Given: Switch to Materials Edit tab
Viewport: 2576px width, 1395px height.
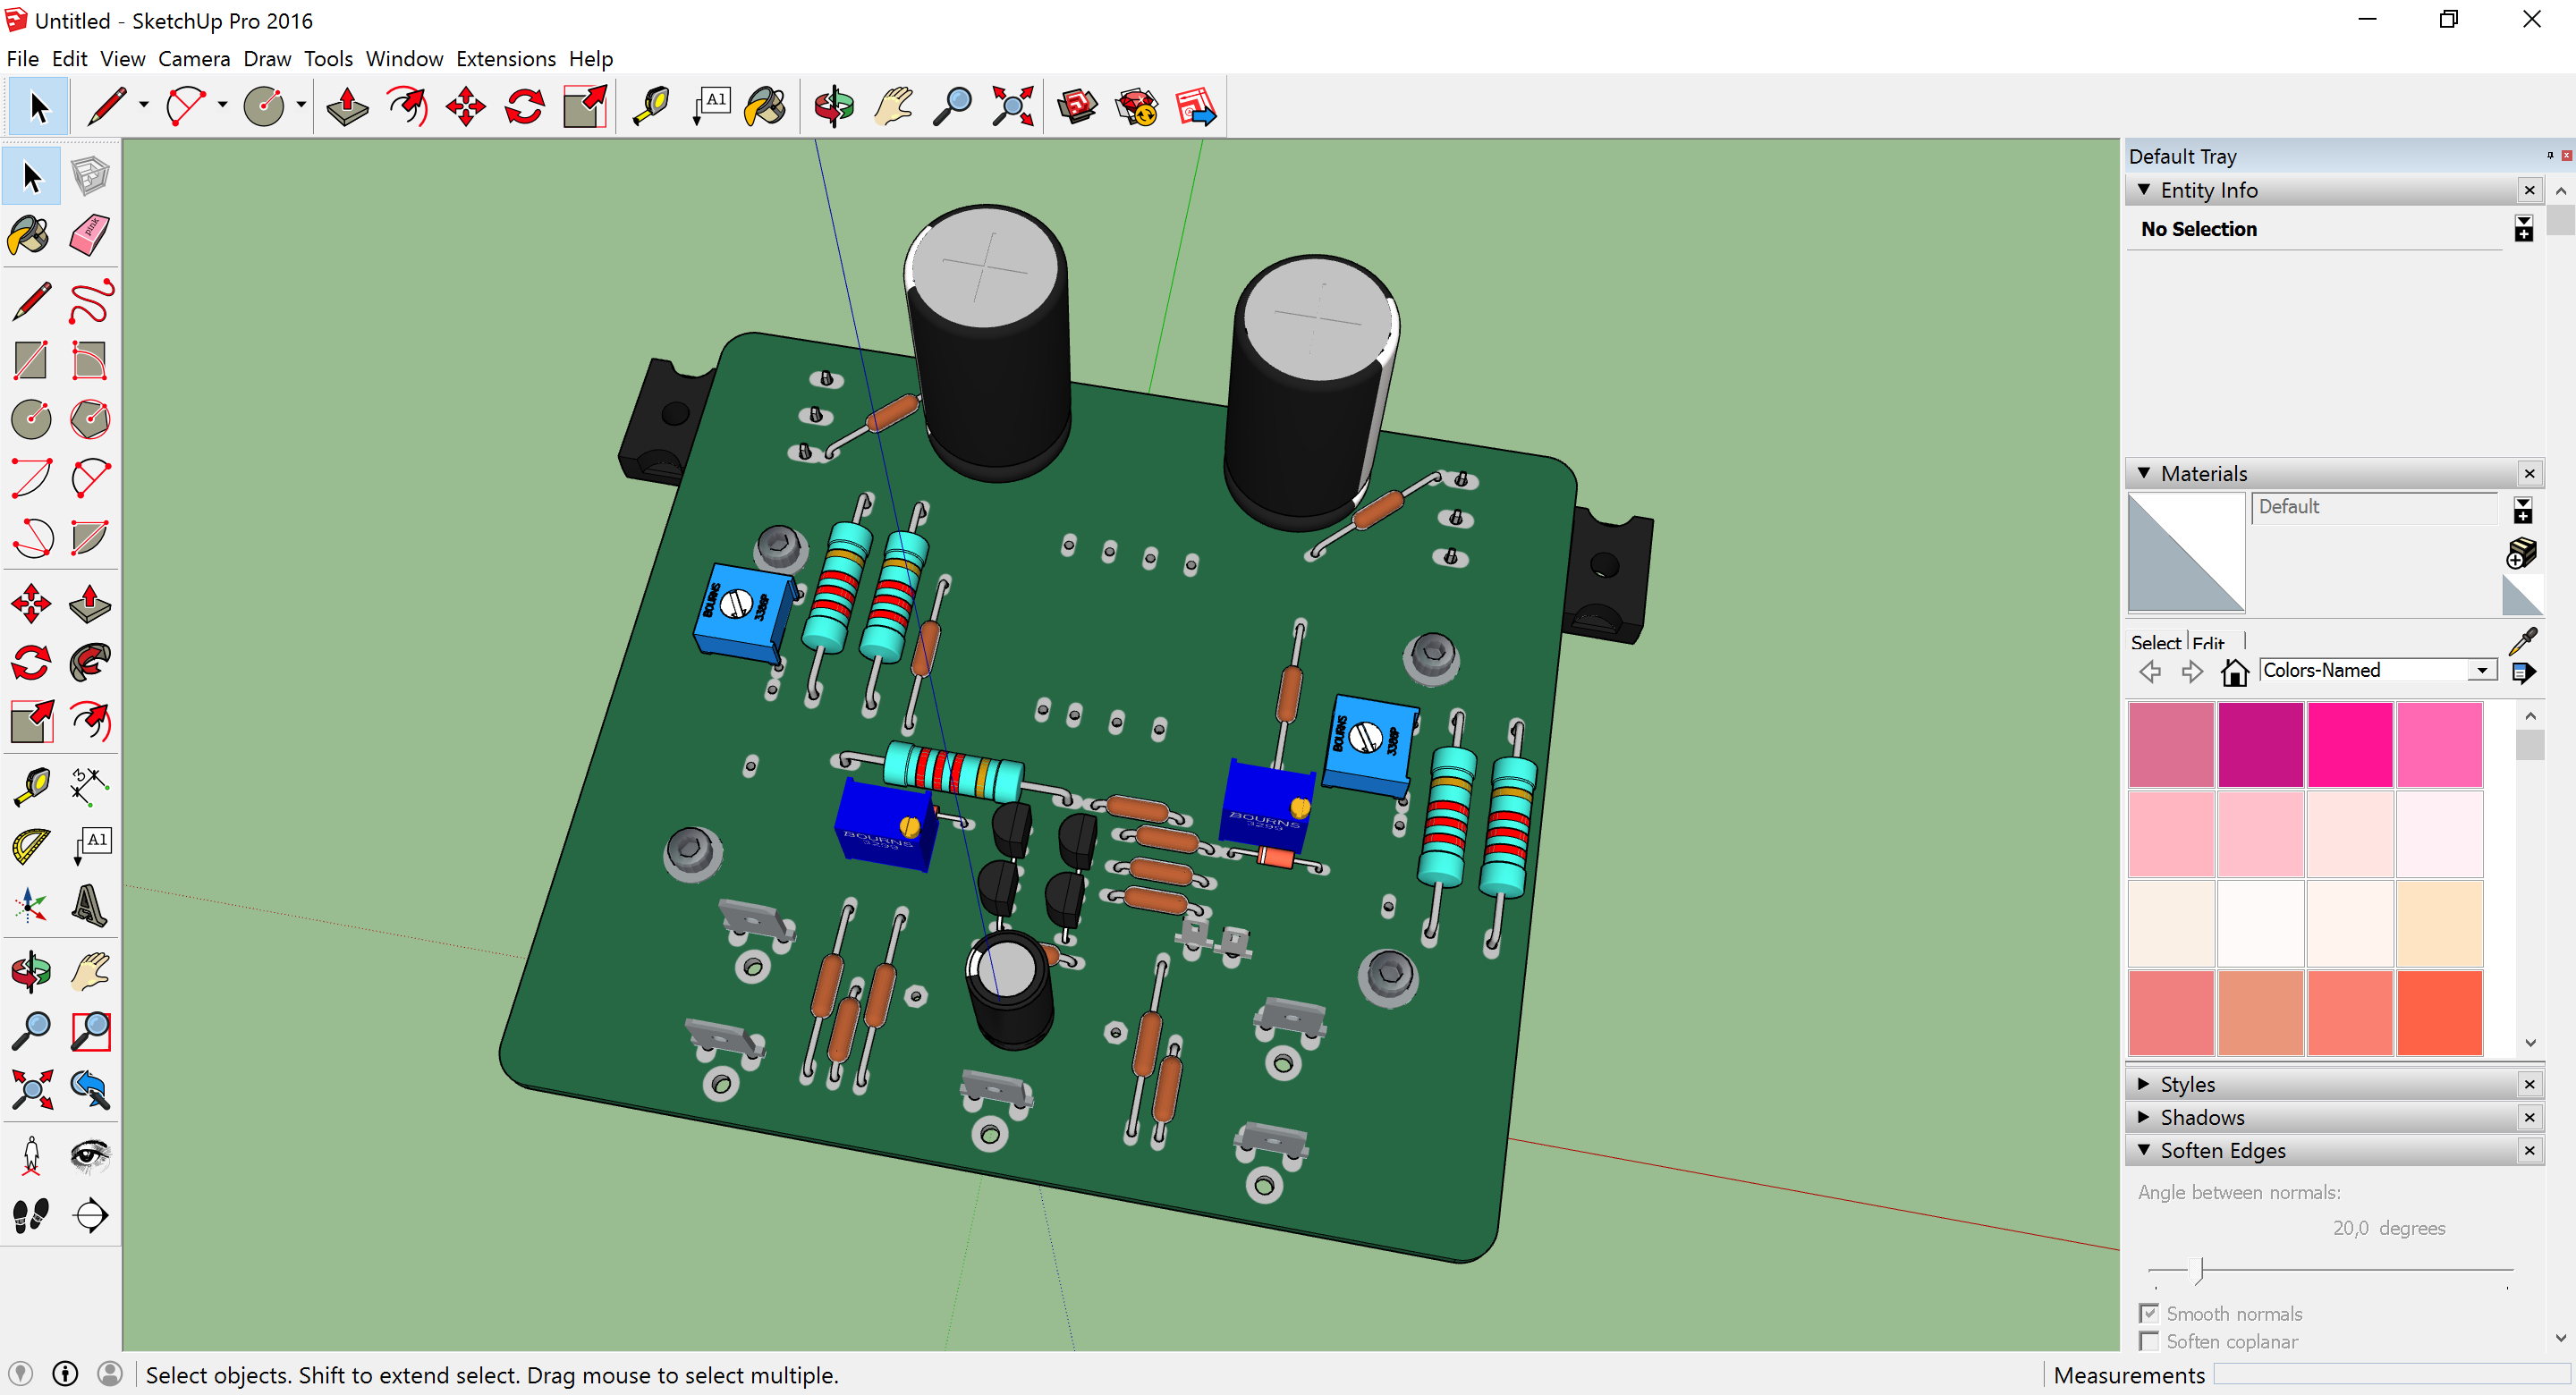Looking at the screenshot, I should point(2208,642).
